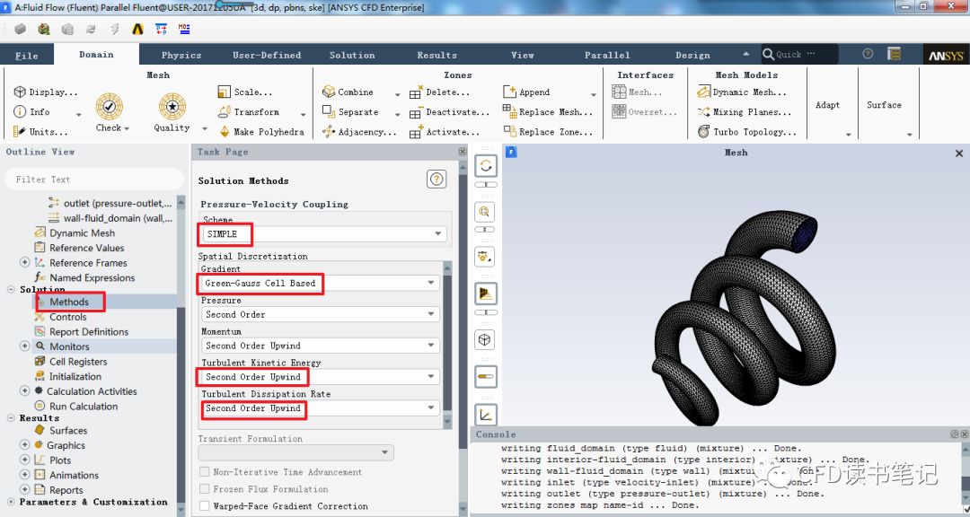Click the mesh Quality icon
Screen dimensions: 970x517
point(172,107)
